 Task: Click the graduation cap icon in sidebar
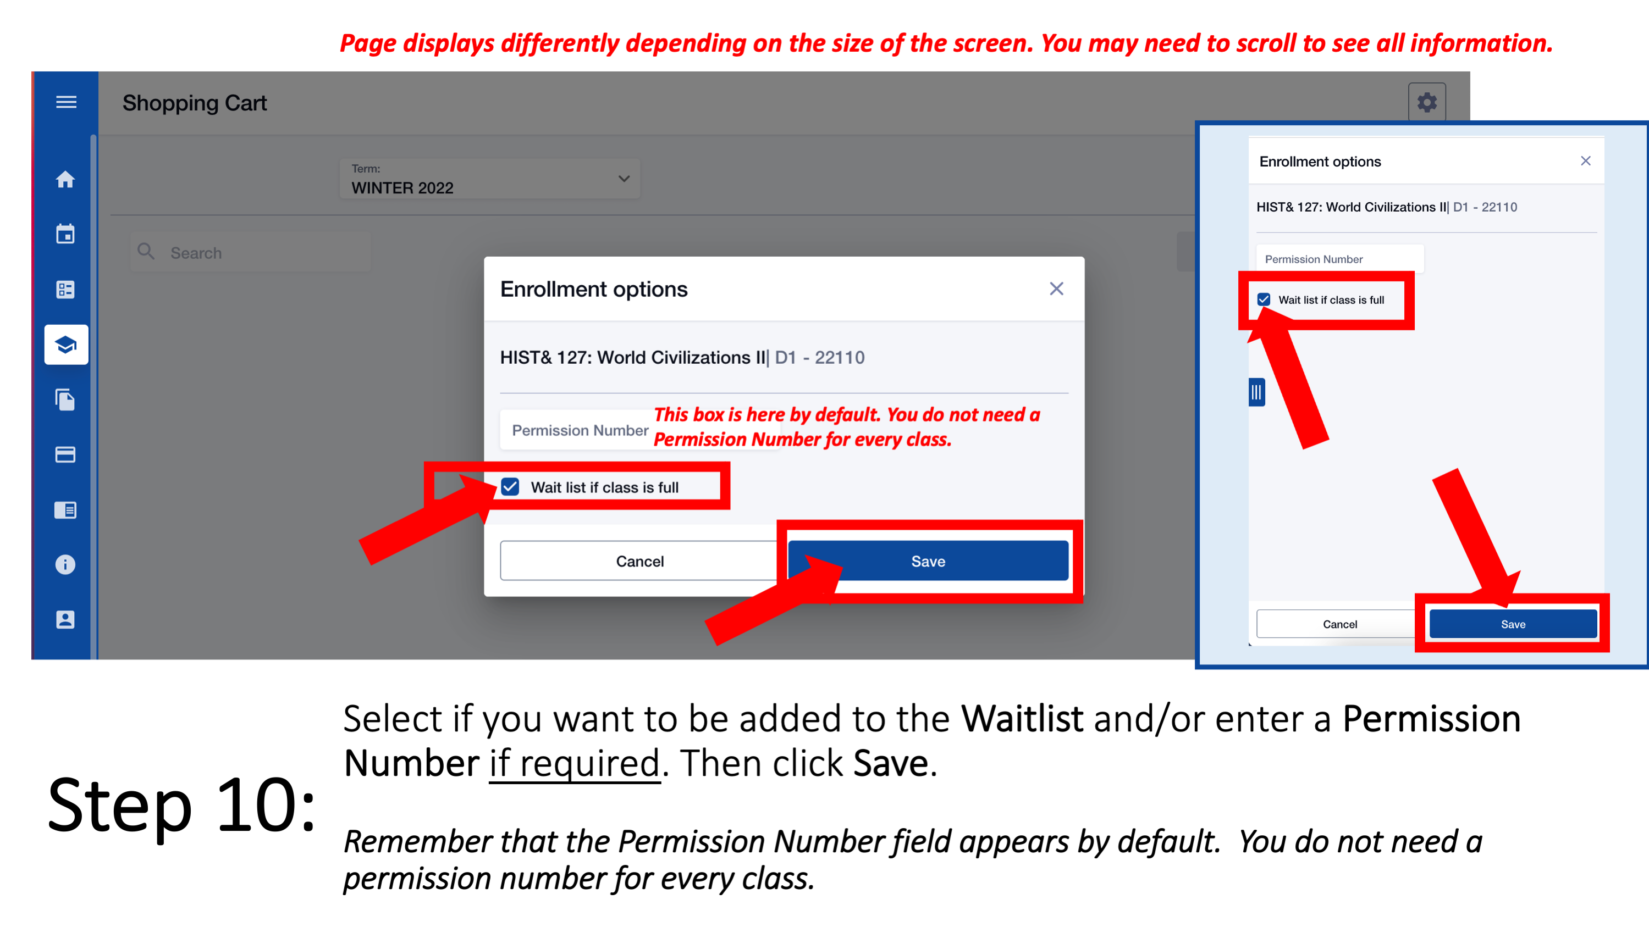pyautogui.click(x=64, y=345)
